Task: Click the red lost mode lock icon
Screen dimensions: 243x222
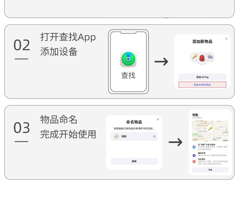Action: pyautogui.click(x=194, y=162)
